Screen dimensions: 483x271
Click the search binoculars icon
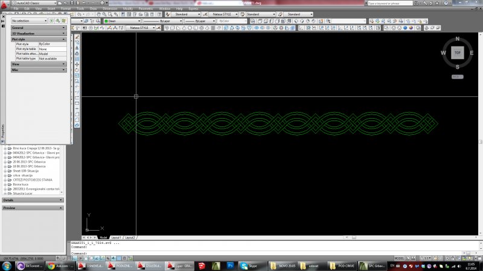[x=417, y=3]
